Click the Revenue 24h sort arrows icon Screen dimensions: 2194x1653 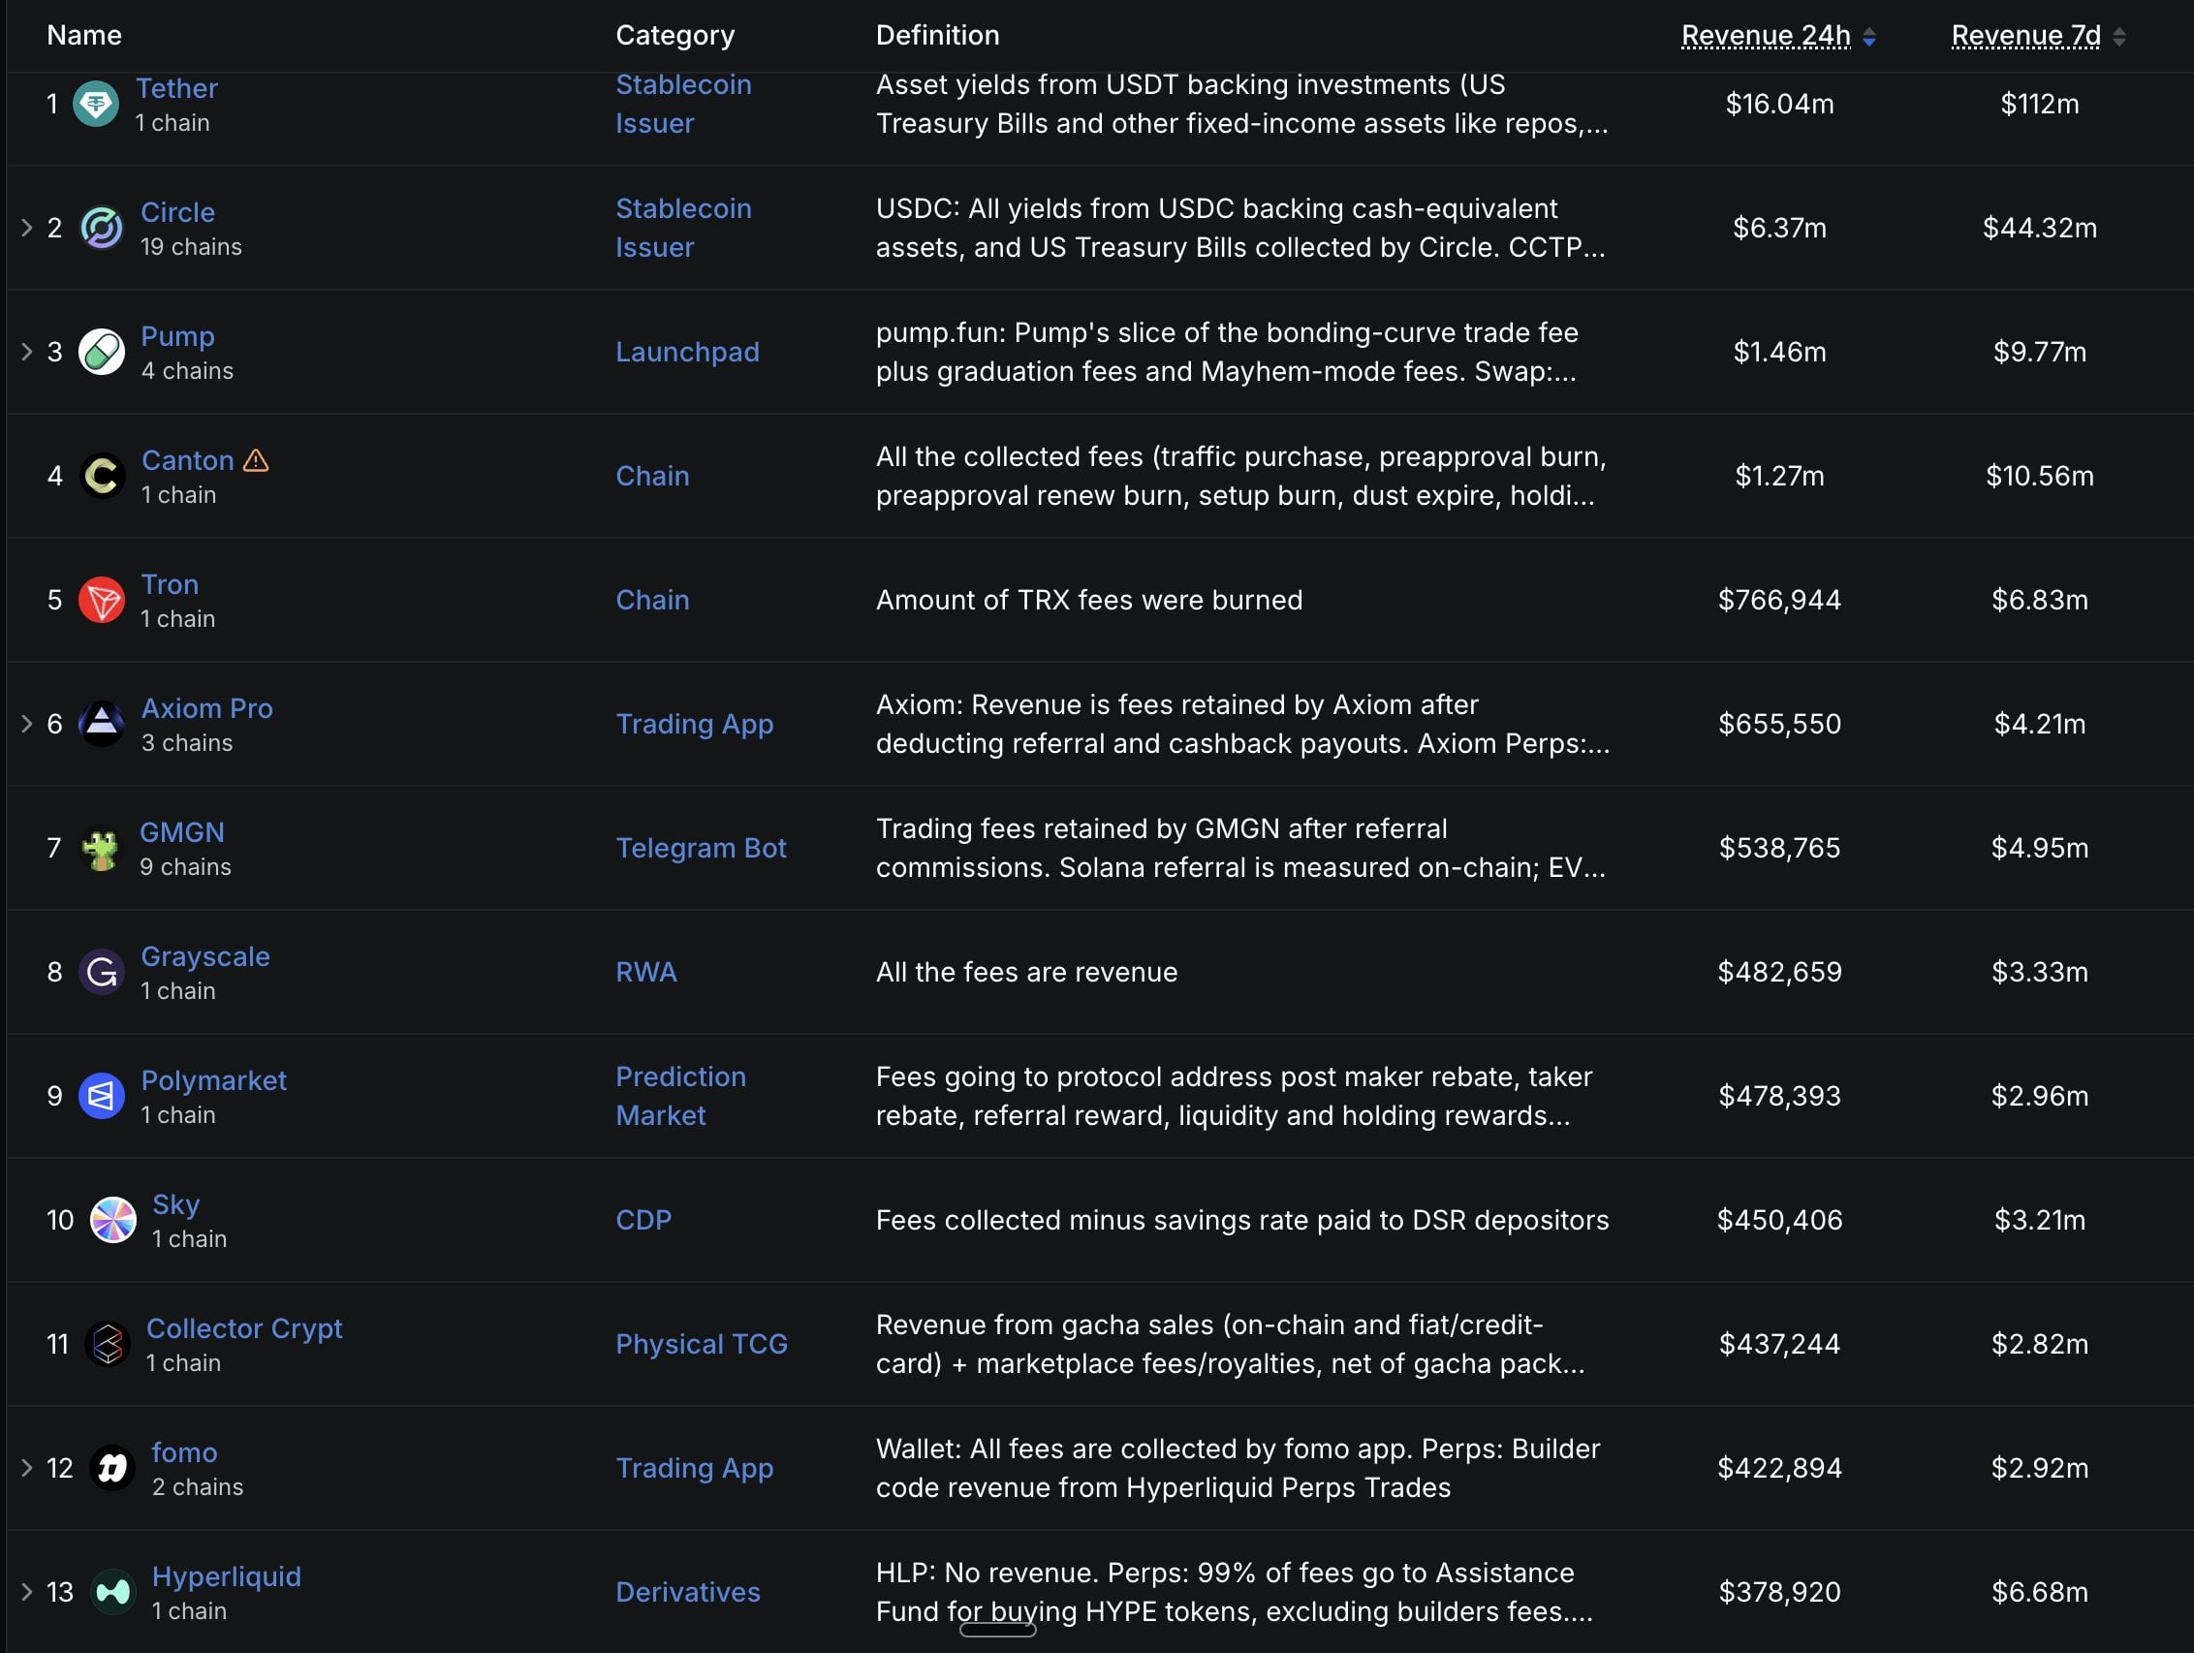(x=1868, y=37)
